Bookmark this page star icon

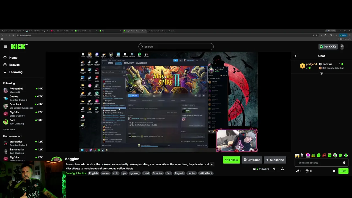pyautogui.click(x=317, y=35)
